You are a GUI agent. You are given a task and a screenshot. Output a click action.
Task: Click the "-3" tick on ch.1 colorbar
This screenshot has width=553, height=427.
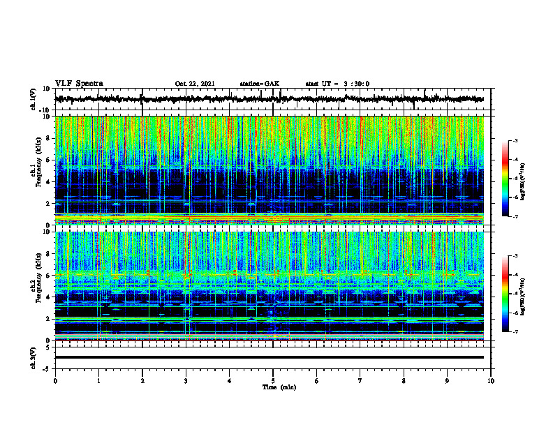pyautogui.click(x=515, y=140)
